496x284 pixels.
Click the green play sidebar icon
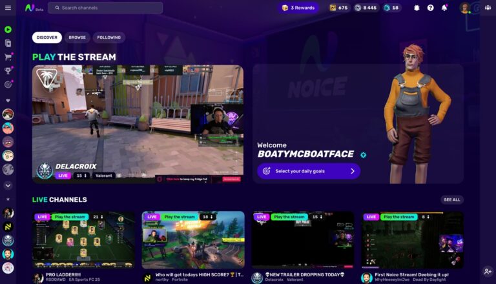pyautogui.click(x=8, y=30)
